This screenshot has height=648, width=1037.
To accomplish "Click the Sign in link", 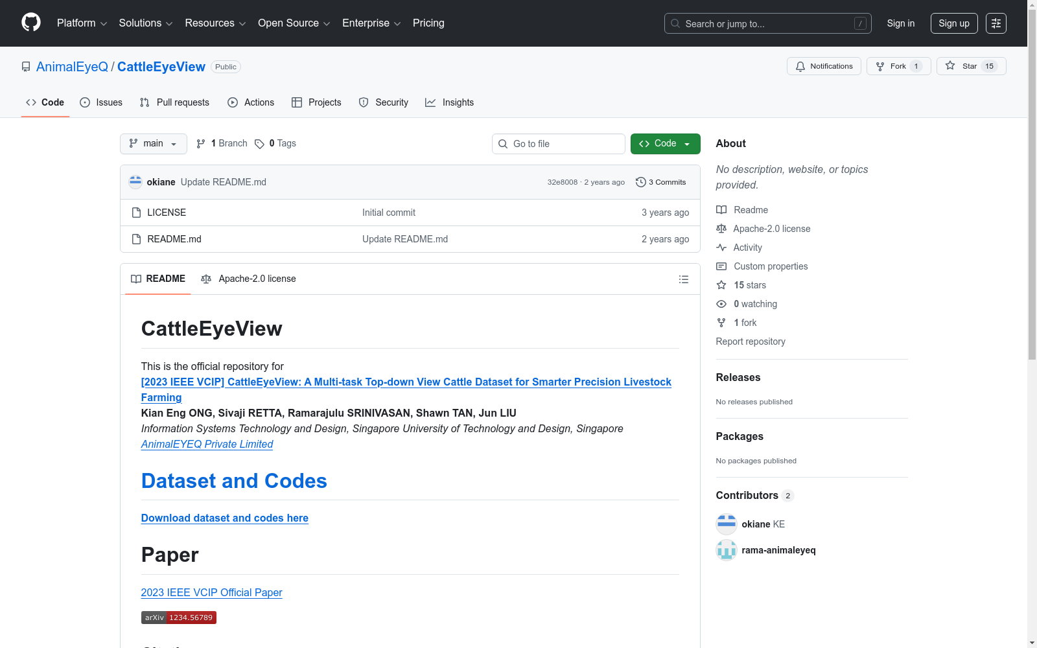I will 901,23.
